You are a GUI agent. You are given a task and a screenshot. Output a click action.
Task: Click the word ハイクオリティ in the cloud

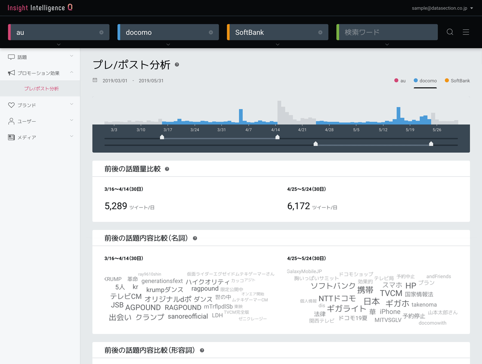(207, 282)
